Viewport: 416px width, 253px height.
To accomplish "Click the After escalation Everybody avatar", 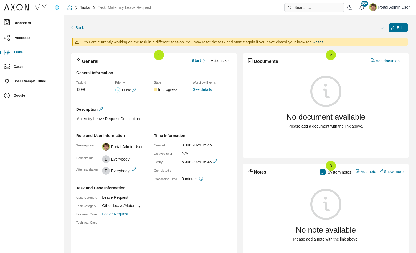I will click(x=106, y=171).
